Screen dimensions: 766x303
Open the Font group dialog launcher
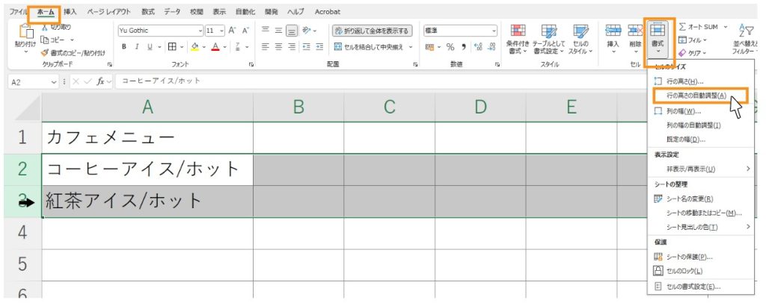tap(251, 64)
